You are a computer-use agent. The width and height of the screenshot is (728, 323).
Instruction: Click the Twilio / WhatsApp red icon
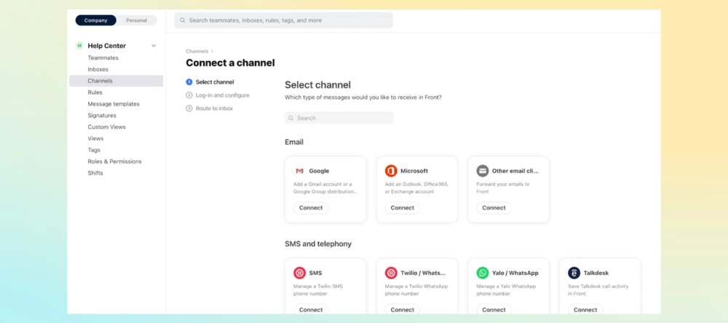coord(391,273)
